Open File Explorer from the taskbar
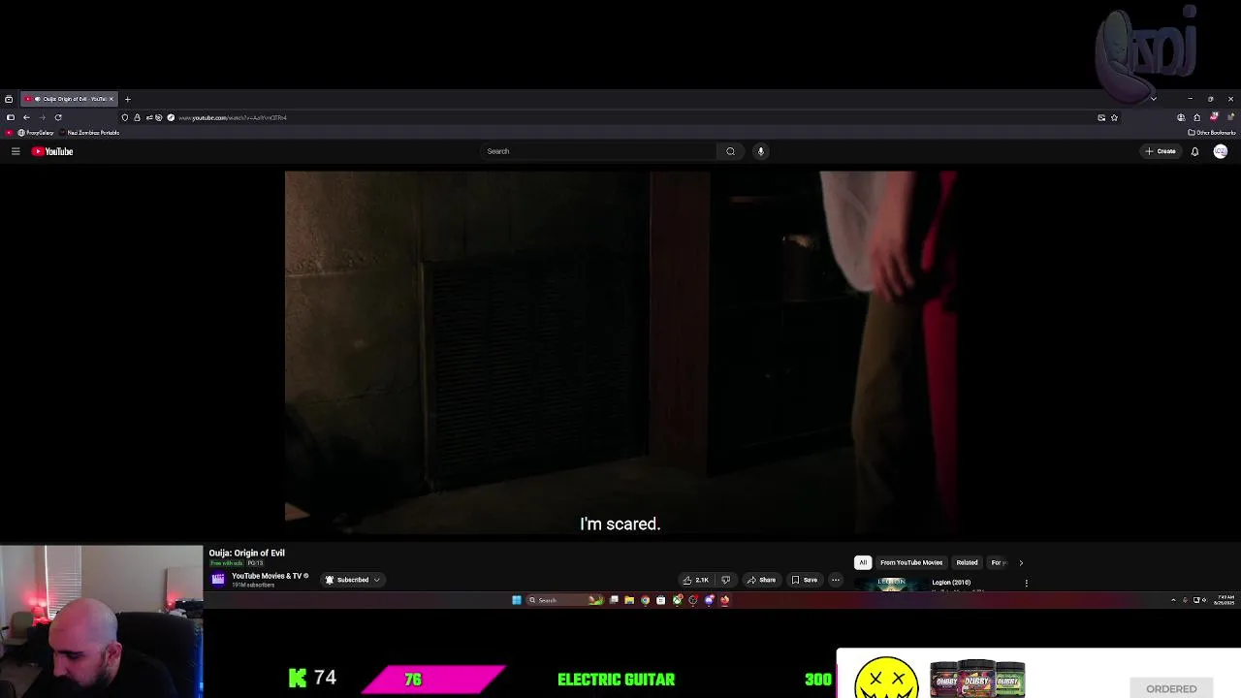This screenshot has height=698, width=1241. pyautogui.click(x=629, y=600)
